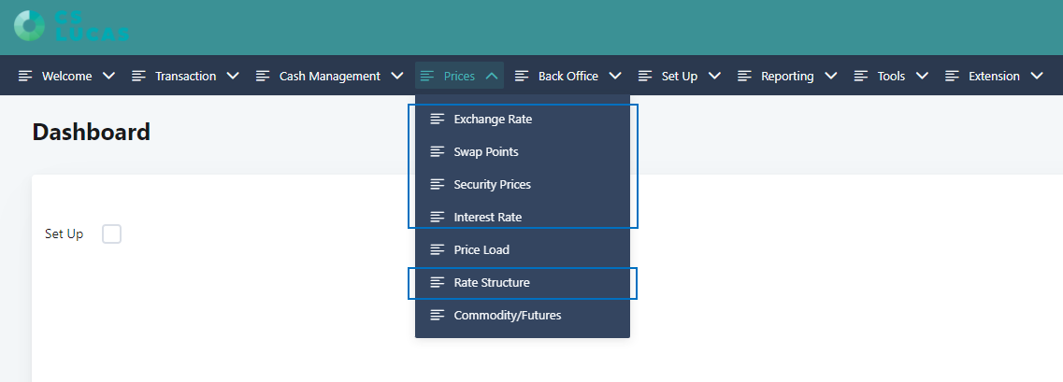Screen dimensions: 1063x382
Task: Click the CS Lucas logo
Action: click(70, 24)
